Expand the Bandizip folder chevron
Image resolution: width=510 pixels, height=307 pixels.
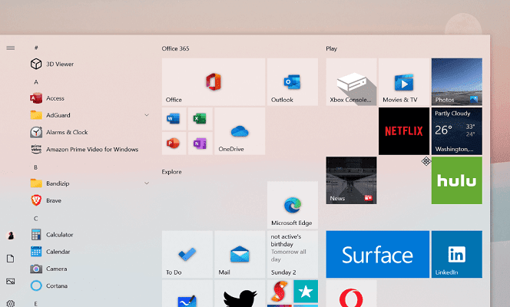pos(147,183)
